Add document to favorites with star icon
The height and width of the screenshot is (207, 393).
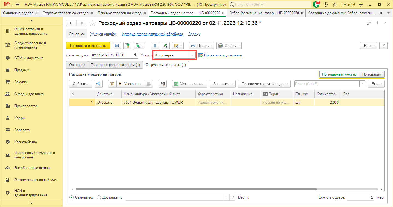coord(93,23)
